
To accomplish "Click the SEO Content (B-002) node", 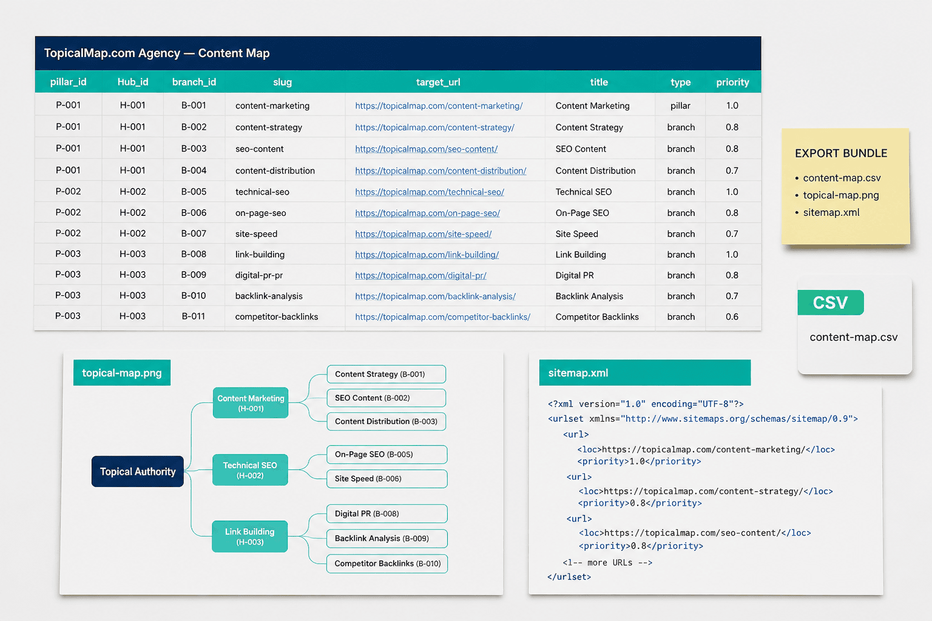I will [x=387, y=398].
